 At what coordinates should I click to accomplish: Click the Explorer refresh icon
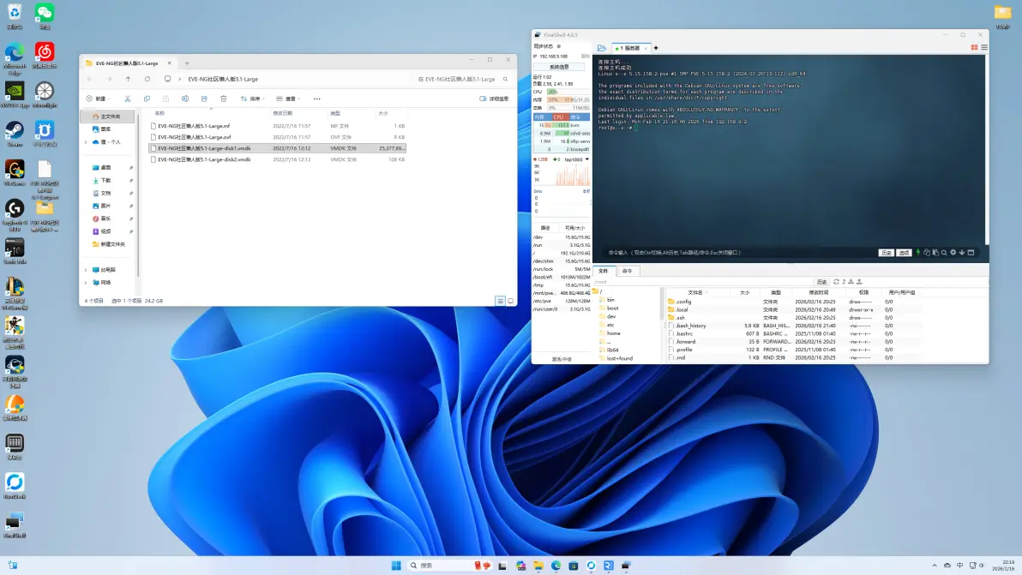tap(147, 80)
